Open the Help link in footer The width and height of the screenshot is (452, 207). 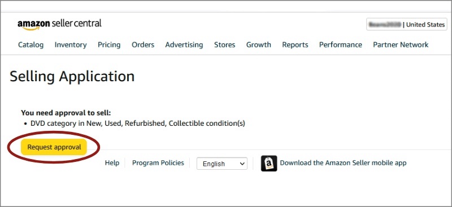112,163
